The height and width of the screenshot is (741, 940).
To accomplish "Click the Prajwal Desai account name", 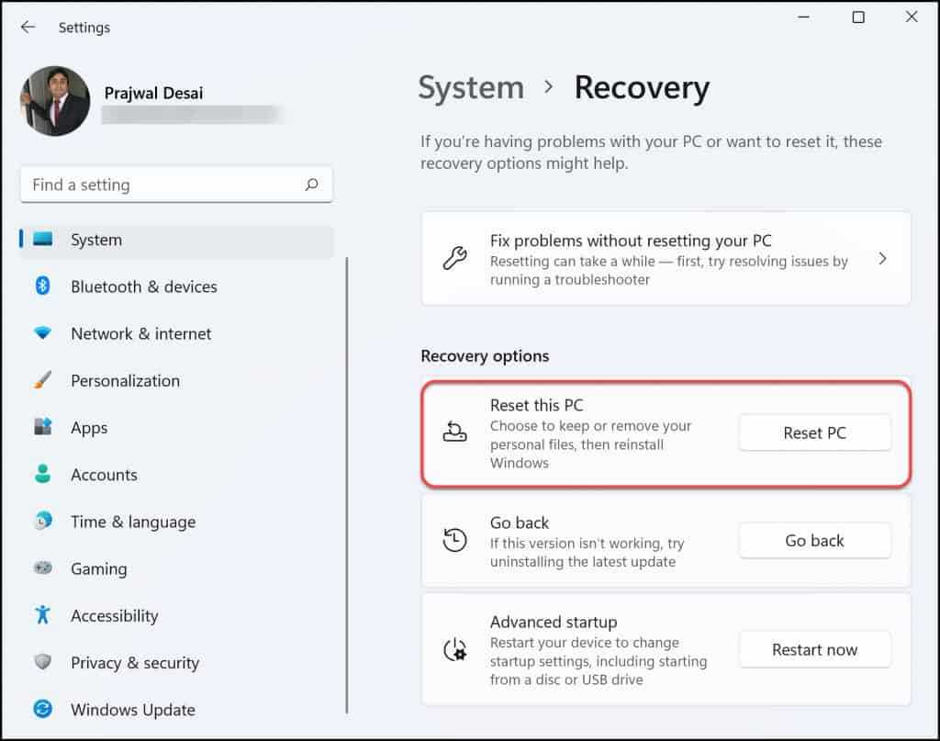I will tap(153, 93).
